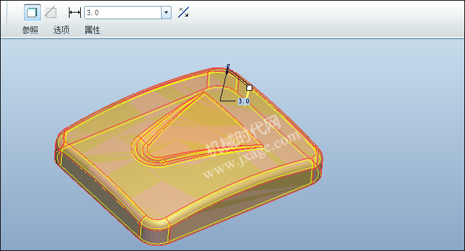Click the 3.0 thickness value field

[x=123, y=13]
